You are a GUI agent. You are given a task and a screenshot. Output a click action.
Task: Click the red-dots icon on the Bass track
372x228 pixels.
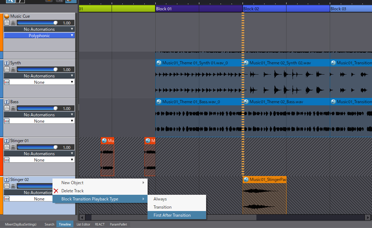tap(7, 121)
